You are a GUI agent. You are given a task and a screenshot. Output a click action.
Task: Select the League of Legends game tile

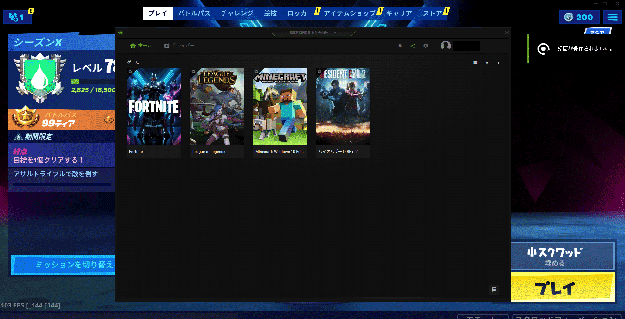(217, 113)
